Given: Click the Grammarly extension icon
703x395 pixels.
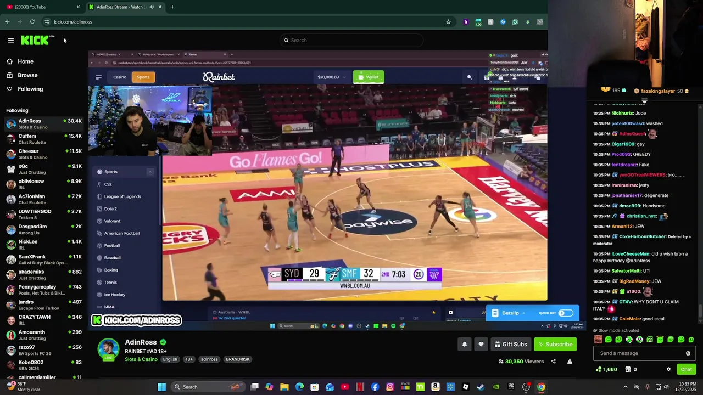Looking at the screenshot, I should tap(515, 22).
